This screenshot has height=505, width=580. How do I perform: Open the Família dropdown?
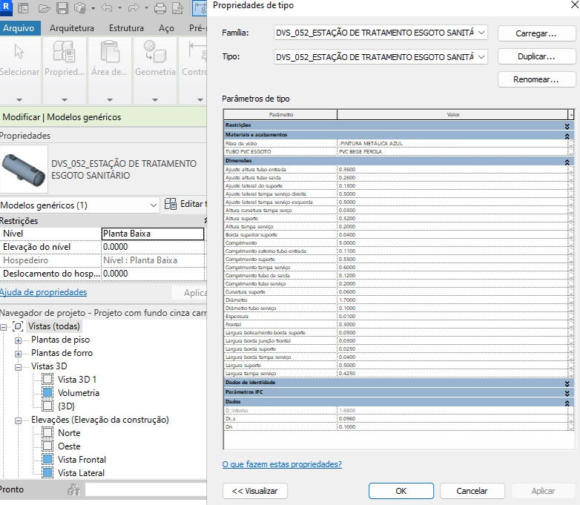point(481,33)
